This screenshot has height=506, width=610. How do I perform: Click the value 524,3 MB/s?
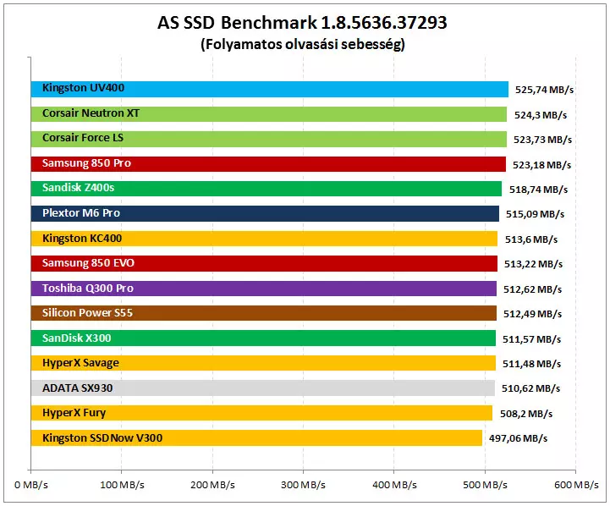pos(541,115)
